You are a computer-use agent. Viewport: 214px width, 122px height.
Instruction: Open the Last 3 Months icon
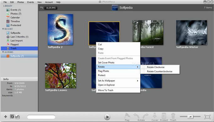tap(8, 37)
